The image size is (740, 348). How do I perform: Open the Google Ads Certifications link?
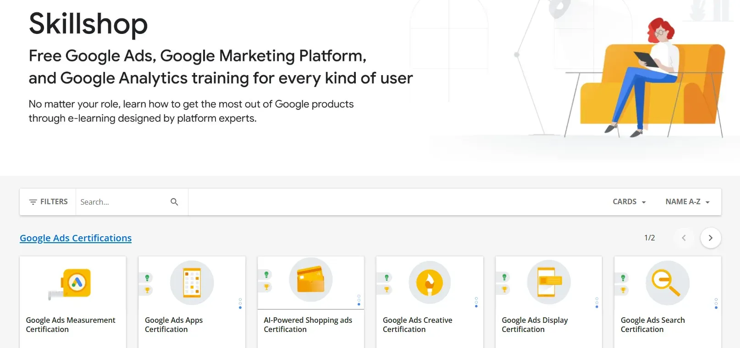pos(76,238)
